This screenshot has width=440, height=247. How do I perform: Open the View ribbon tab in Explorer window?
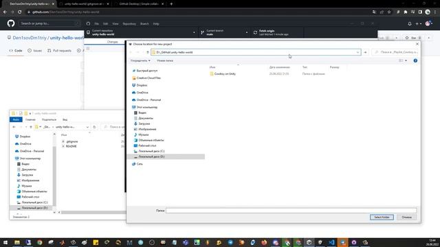pos(65,120)
